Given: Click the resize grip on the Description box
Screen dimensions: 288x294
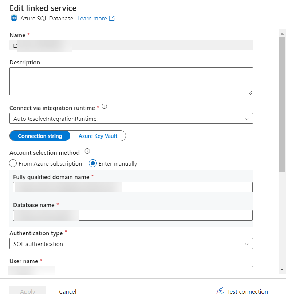Looking at the screenshot, I should pyautogui.click(x=251, y=93).
